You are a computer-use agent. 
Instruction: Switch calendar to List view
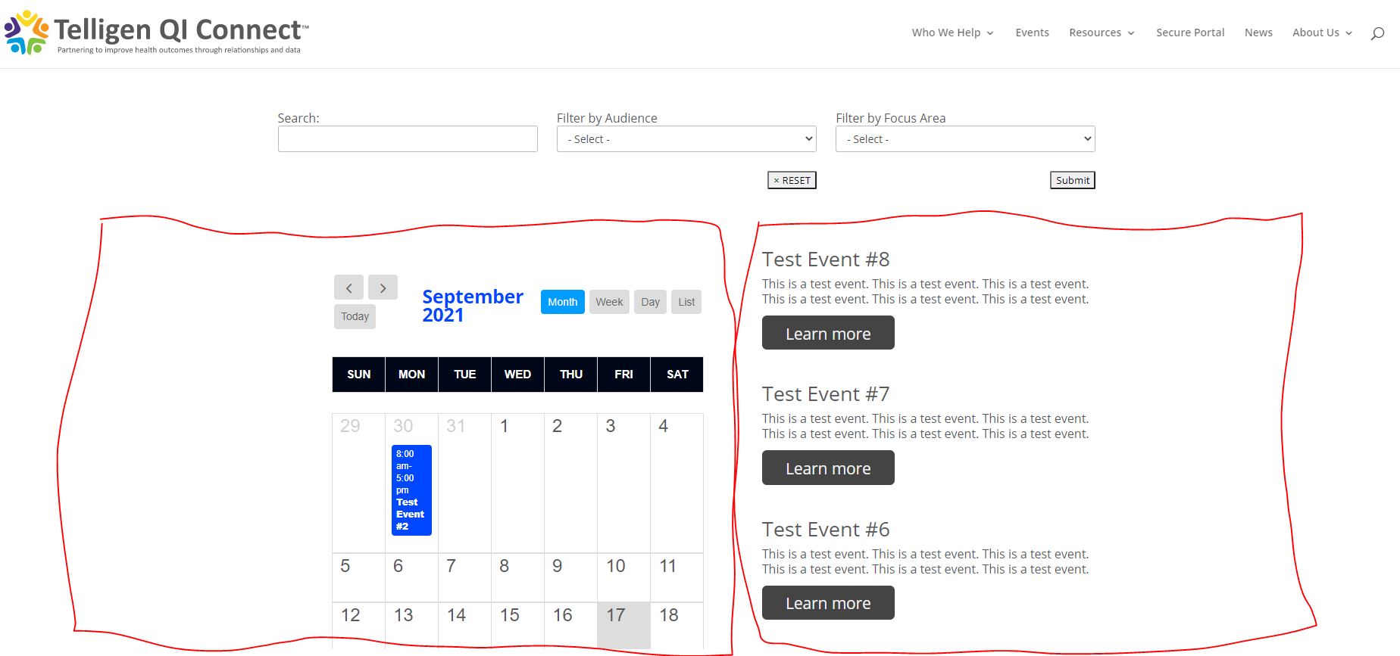(x=686, y=302)
